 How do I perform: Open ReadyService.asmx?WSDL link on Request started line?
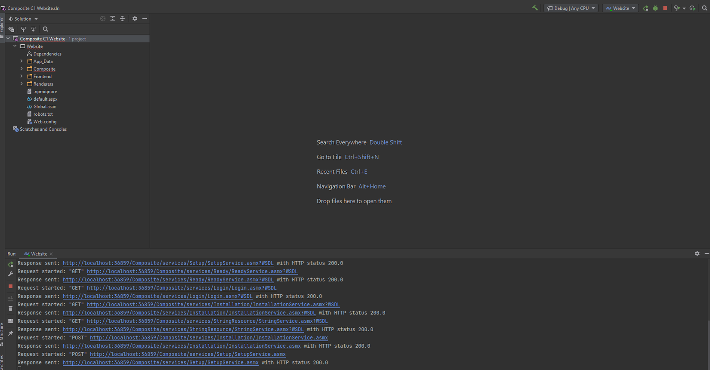tap(192, 271)
